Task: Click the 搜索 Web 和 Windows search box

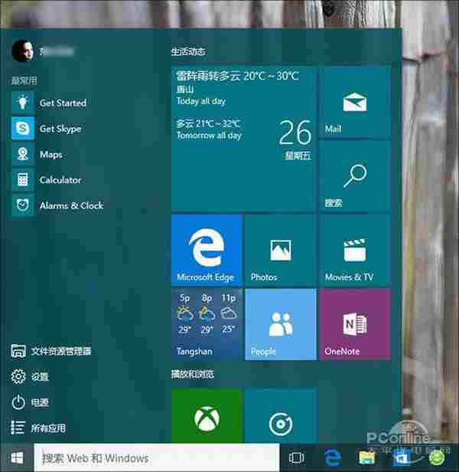Action: [x=157, y=458]
